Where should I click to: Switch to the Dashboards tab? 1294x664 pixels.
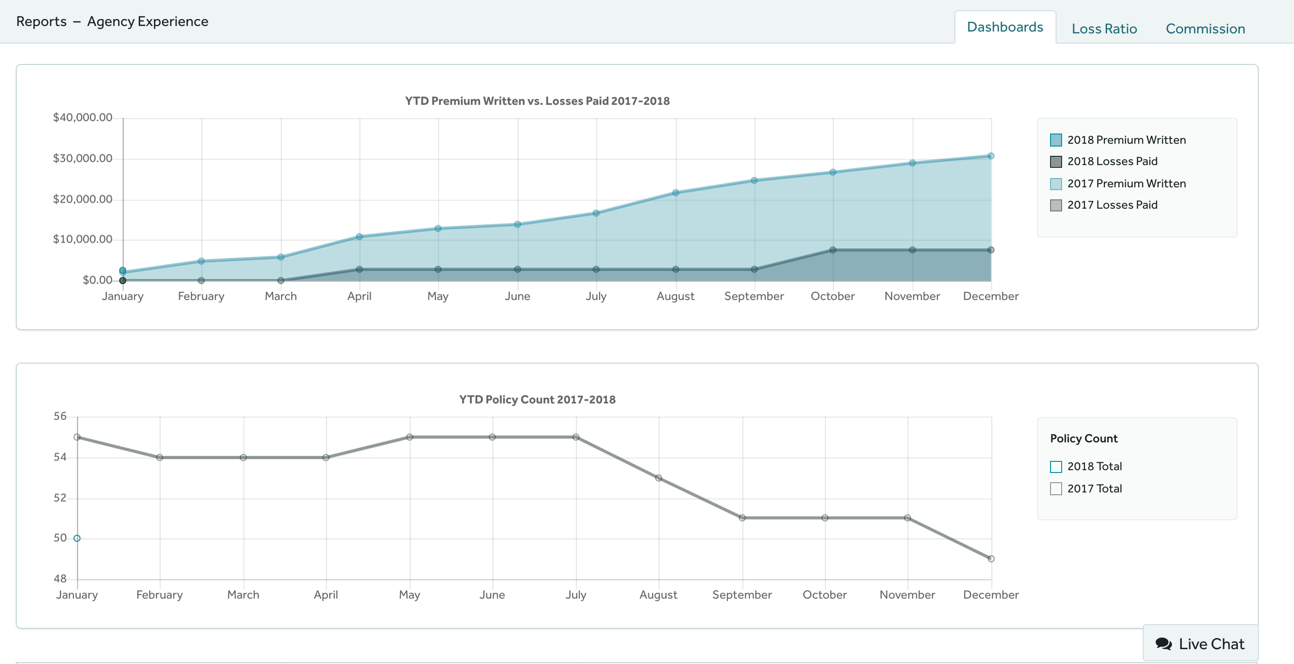(1005, 27)
